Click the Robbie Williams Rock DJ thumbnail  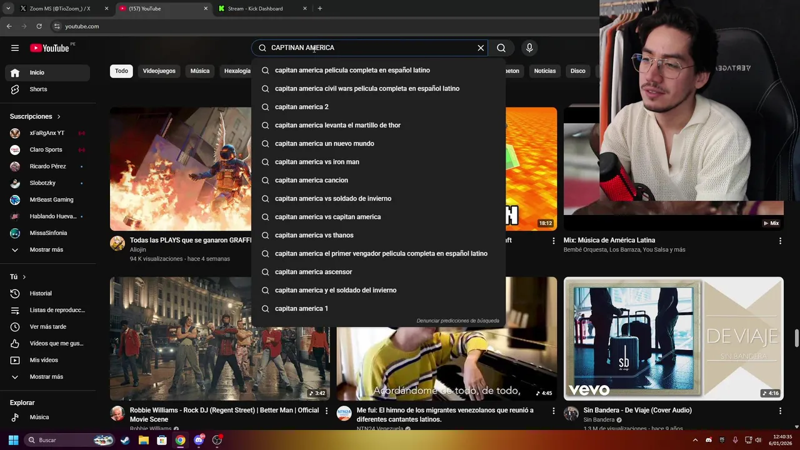pos(219,338)
